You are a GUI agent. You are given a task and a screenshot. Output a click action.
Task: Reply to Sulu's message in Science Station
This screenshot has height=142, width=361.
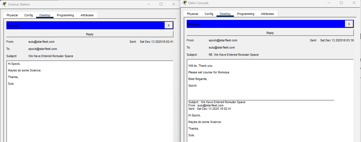90,34
